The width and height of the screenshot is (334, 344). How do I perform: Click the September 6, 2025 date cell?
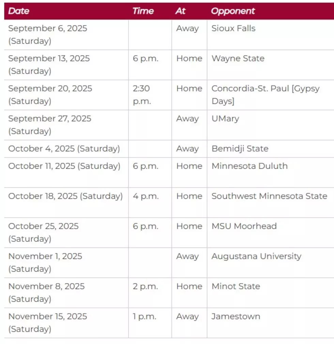click(x=66, y=35)
